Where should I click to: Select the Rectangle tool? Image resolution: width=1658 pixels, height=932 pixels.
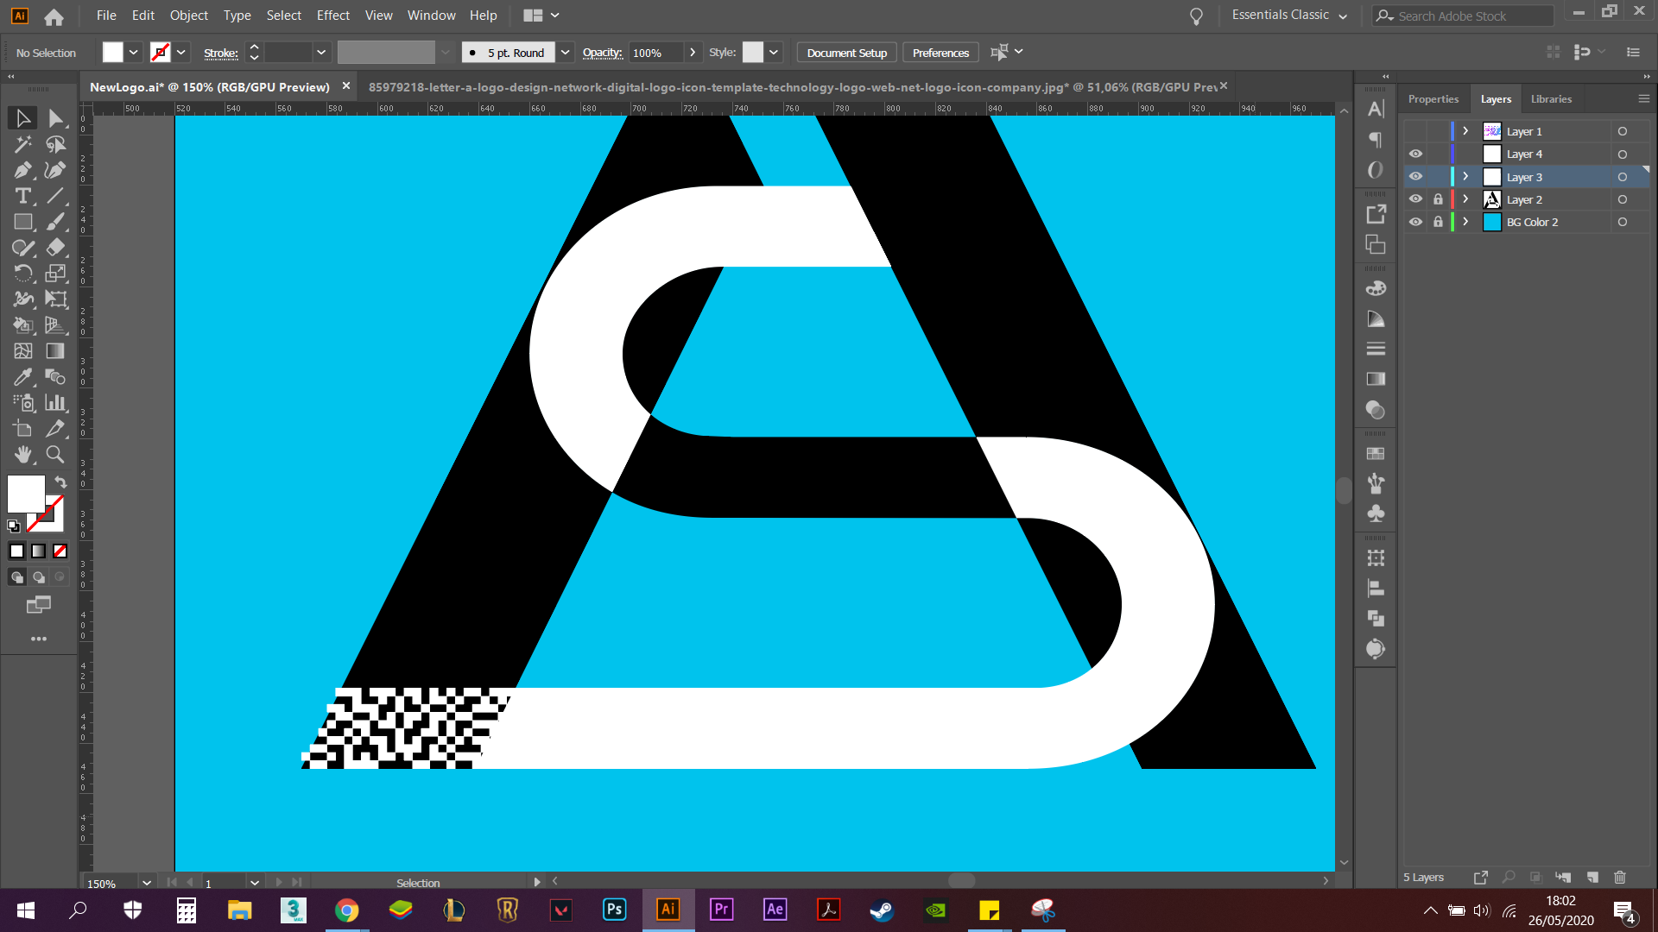point(22,222)
